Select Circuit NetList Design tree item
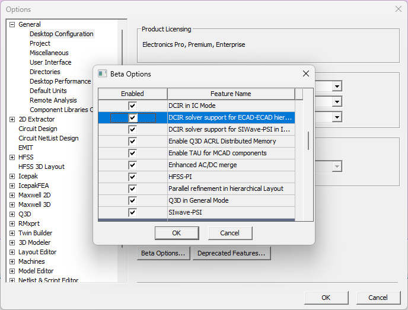Viewport: 408px width, 310px height. (x=49, y=138)
